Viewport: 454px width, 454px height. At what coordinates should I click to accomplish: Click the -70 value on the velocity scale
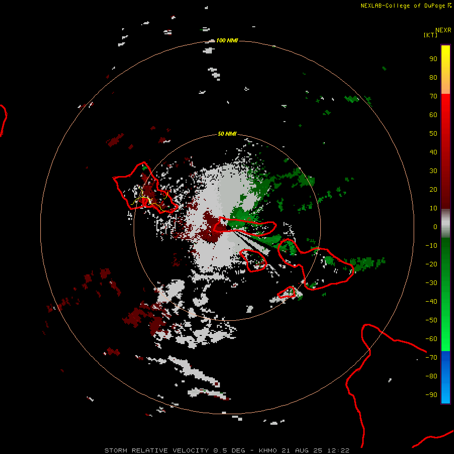[431, 358]
